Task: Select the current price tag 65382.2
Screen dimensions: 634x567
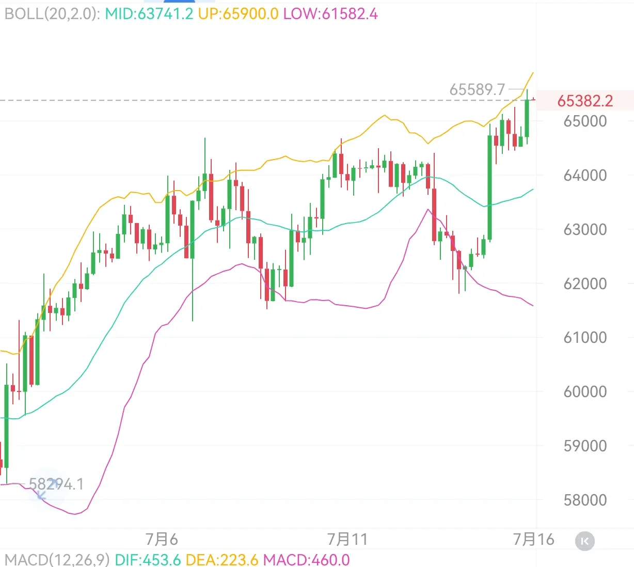Action: coord(585,101)
